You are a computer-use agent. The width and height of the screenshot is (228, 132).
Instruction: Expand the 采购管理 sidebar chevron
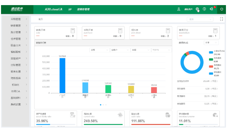point(26,19)
